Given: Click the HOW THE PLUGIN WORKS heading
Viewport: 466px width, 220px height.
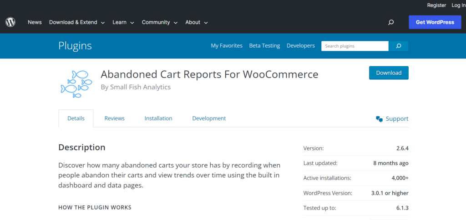Looking at the screenshot, I should coord(95,208).
